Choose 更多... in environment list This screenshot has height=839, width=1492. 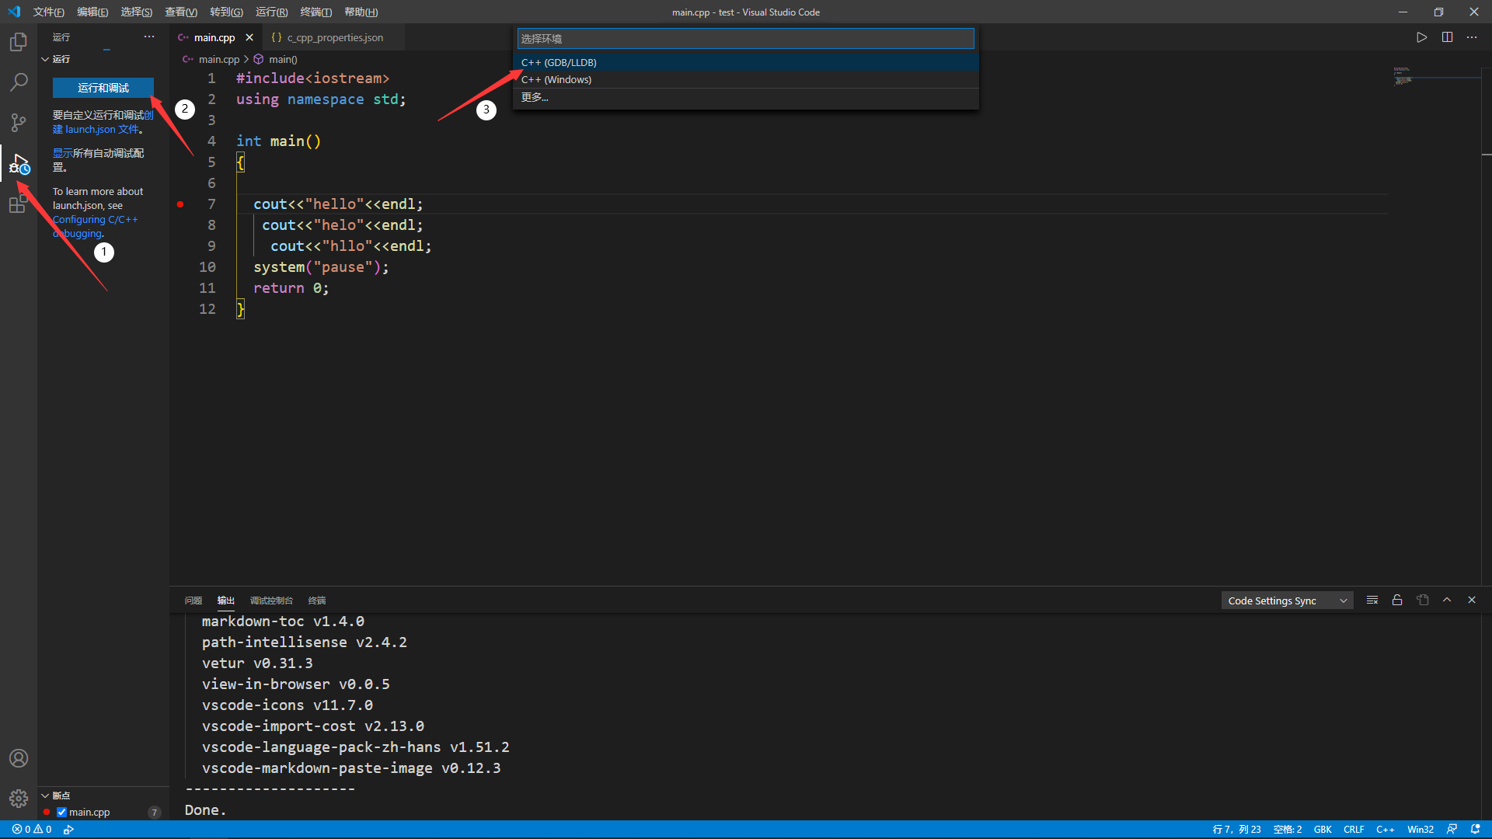click(x=745, y=97)
